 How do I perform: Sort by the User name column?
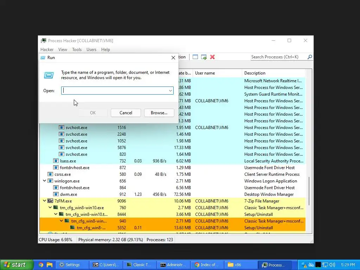pos(217,73)
